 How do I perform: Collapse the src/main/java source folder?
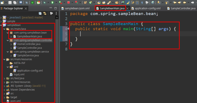(4, 29)
